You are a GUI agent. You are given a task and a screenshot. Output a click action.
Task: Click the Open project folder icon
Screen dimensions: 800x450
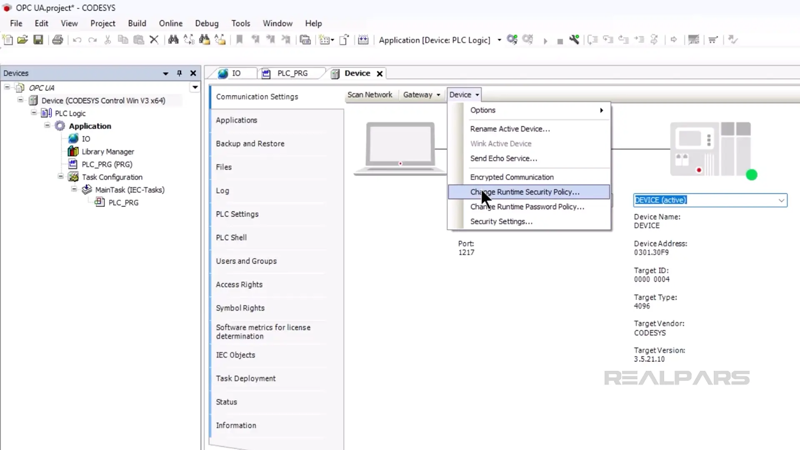[x=22, y=40]
